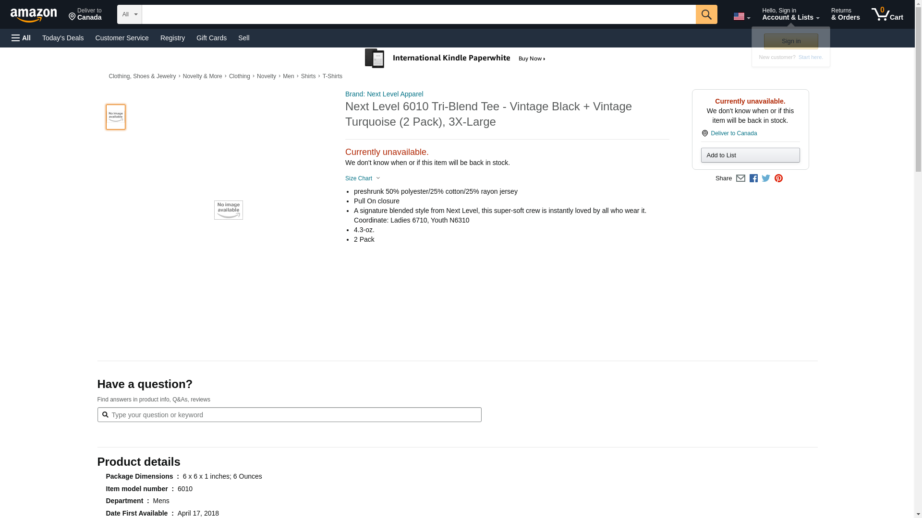Viewport: 922px width, 518px height.
Task: Open Today's Deals
Action: tap(63, 38)
